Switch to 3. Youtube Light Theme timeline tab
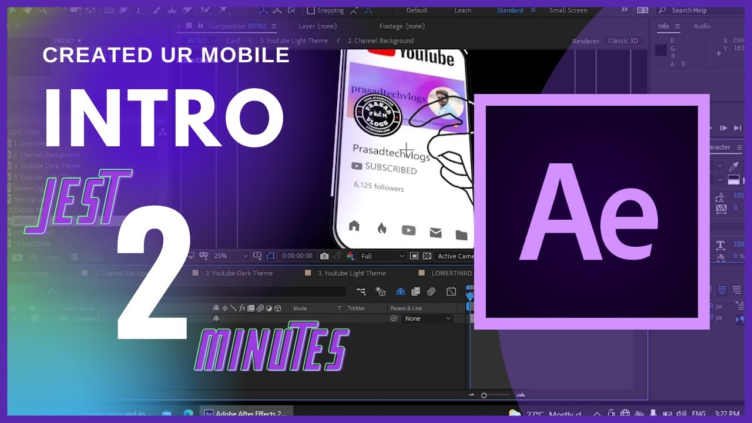Viewport: 752px width, 423px height. click(352, 273)
